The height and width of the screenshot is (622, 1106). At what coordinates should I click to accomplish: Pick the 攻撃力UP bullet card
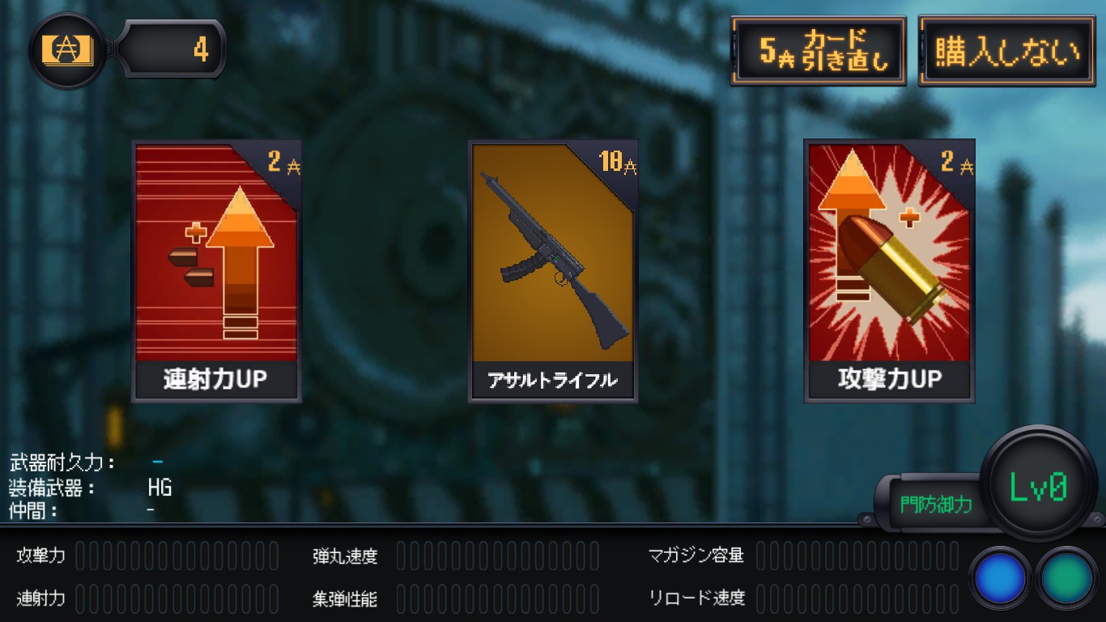[889, 271]
